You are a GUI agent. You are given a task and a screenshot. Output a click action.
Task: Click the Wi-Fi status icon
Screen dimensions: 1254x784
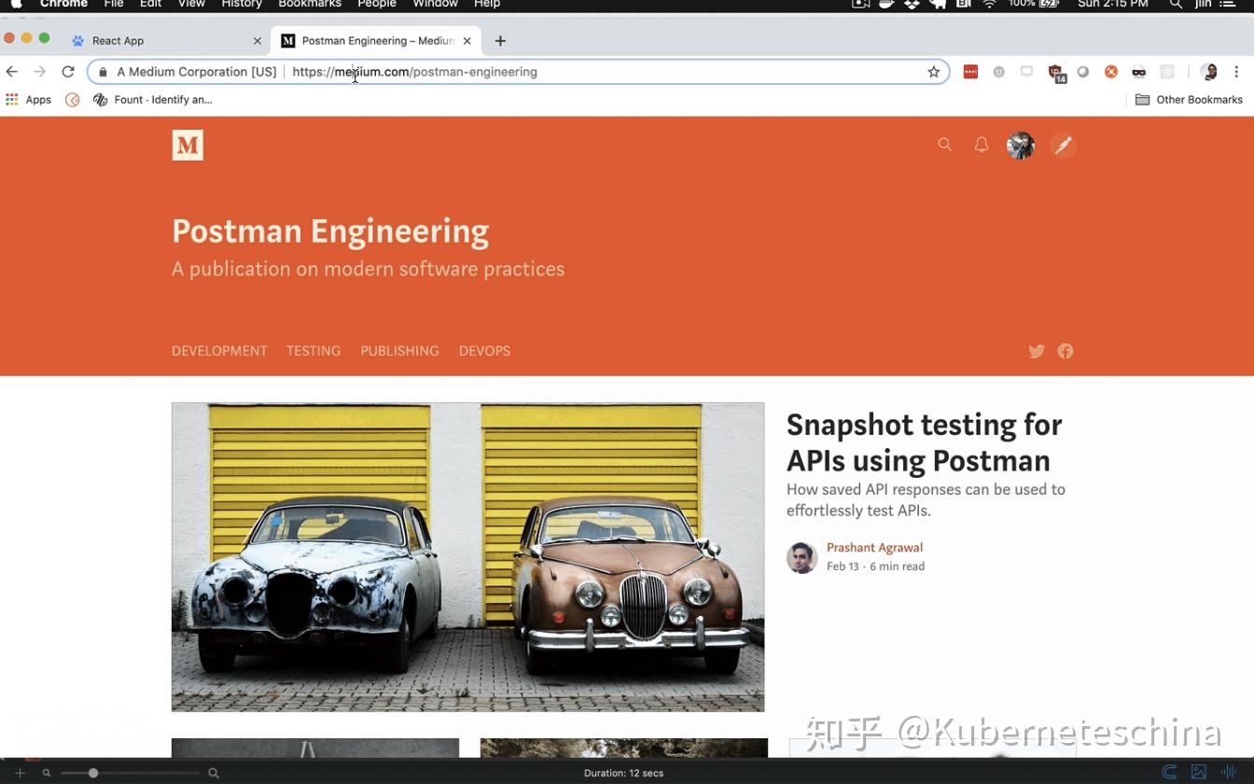pos(989,5)
